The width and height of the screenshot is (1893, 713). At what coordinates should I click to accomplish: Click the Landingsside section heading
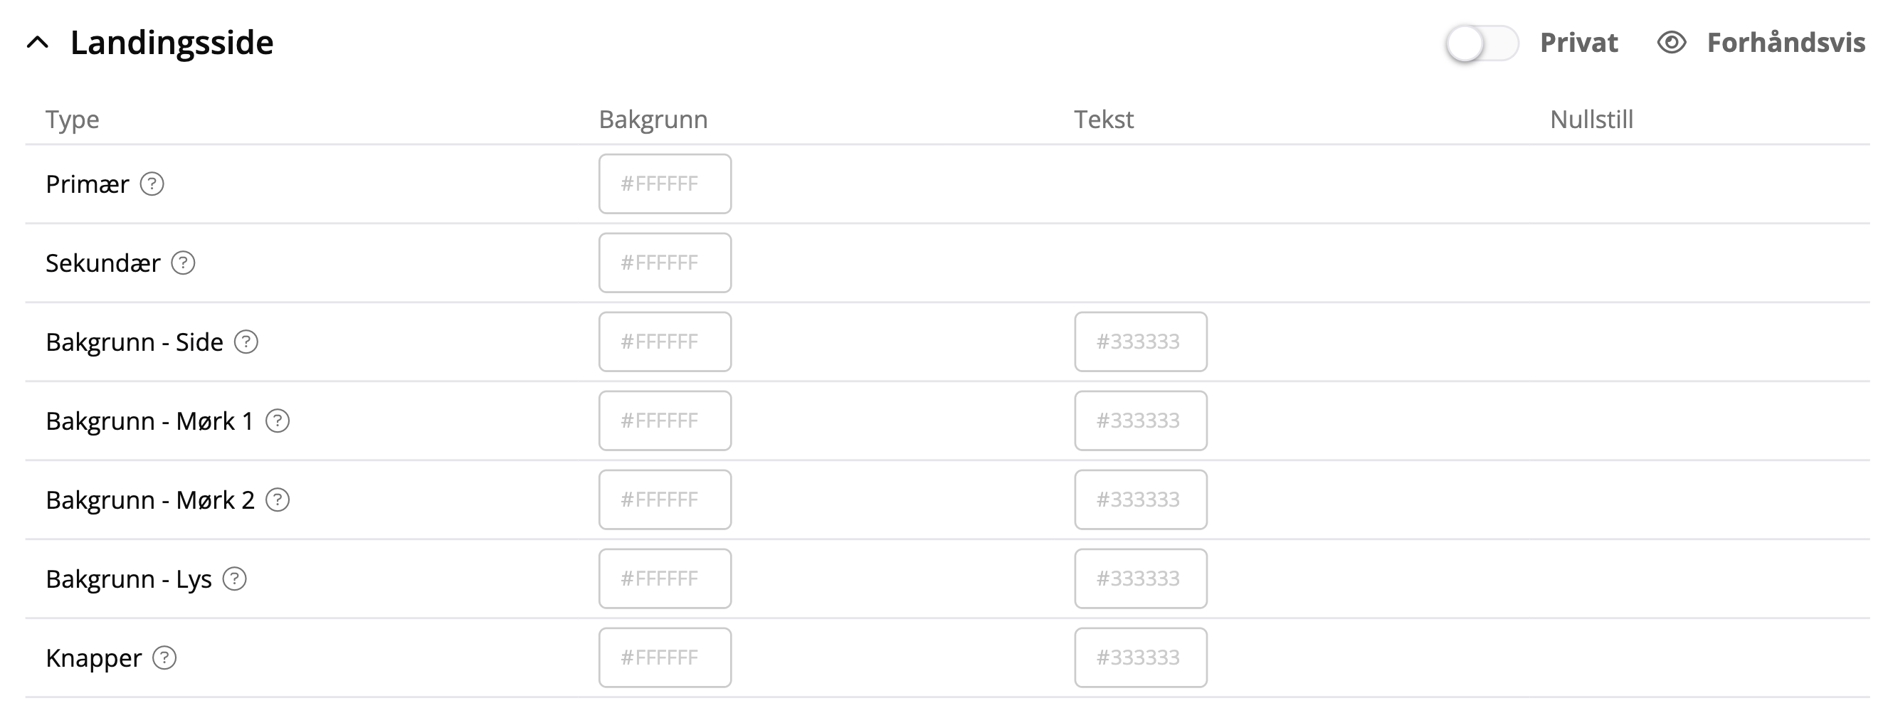(172, 43)
